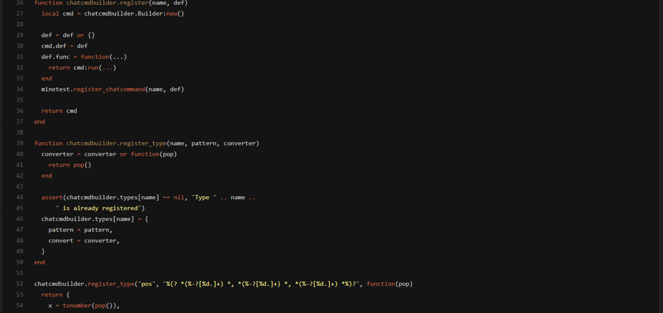Click 'converter = converter or function(pop)' line
Image resolution: width=663 pixels, height=313 pixels.
click(109, 154)
